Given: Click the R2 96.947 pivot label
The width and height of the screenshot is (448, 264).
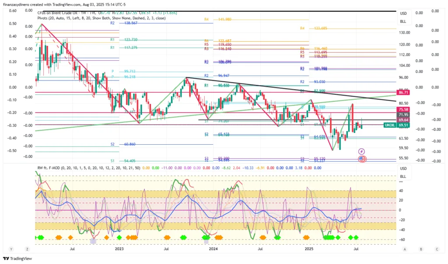Looking at the screenshot, I should [217, 76].
